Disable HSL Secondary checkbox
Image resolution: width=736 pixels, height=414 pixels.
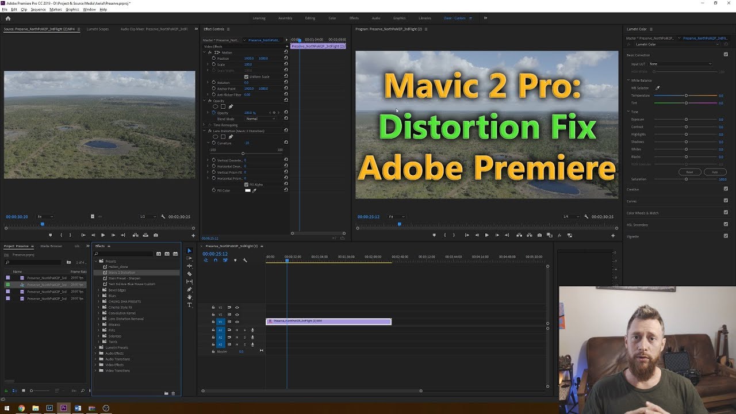click(x=726, y=224)
